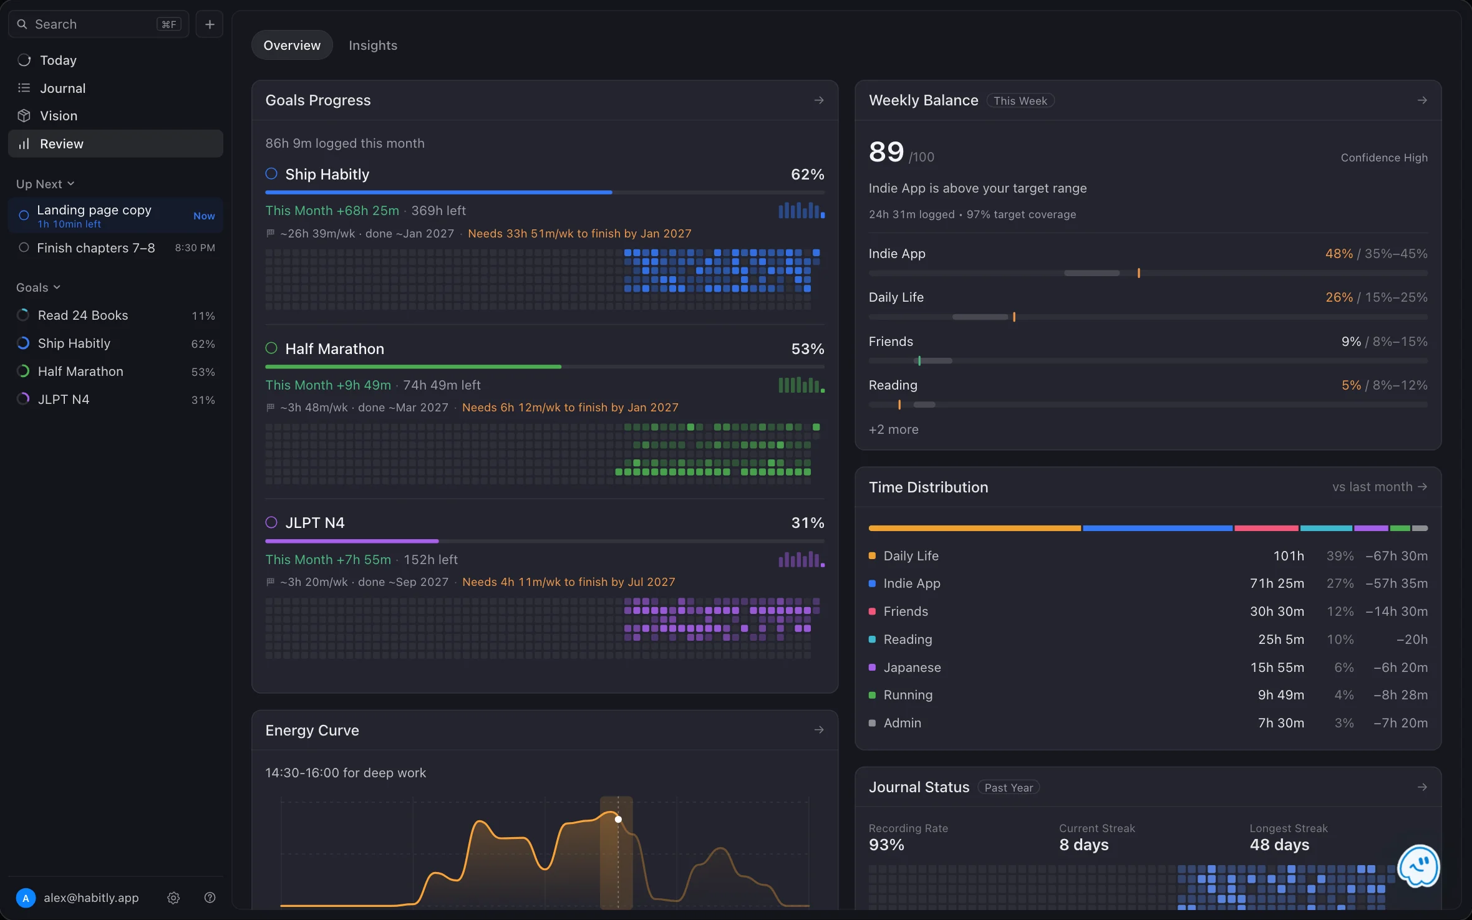Click JLPT N4 mini bar chart icon

coord(801,559)
